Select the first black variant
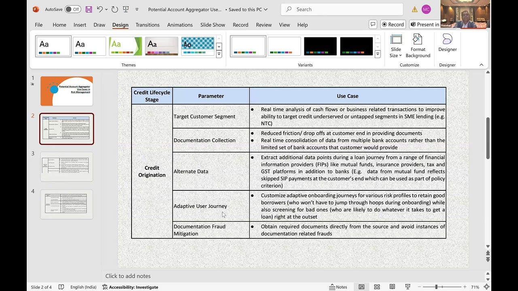 click(320, 46)
